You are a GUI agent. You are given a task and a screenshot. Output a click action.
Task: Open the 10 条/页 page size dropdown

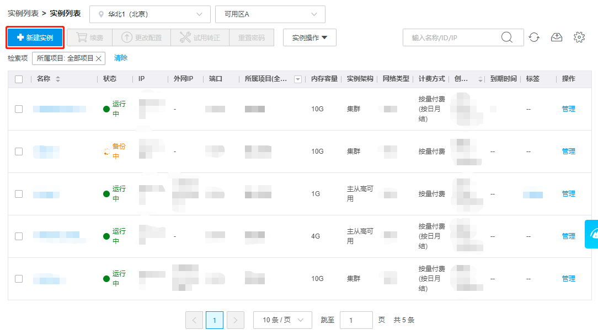282,320
